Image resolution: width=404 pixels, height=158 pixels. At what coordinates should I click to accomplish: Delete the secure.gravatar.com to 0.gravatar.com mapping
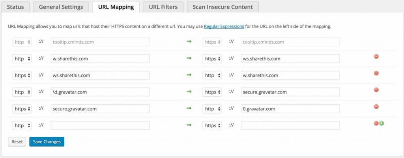(376, 106)
